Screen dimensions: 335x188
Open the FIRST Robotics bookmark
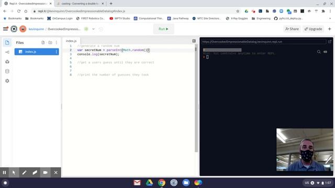[x=91, y=19]
